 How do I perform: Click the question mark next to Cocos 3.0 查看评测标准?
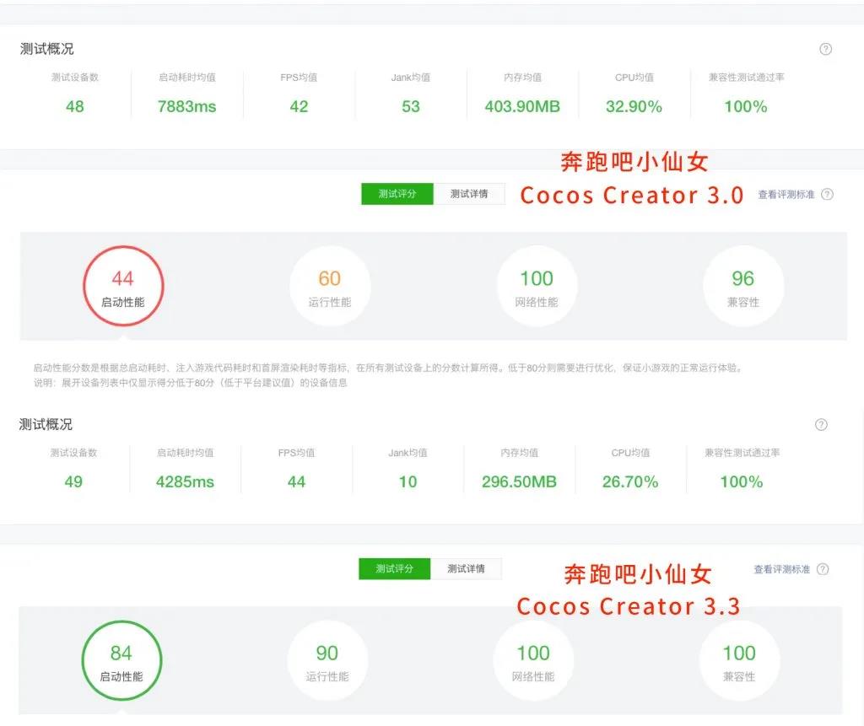click(825, 193)
